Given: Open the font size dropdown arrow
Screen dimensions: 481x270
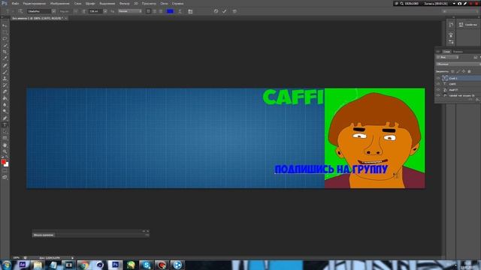Looking at the screenshot, I should pyautogui.click(x=105, y=11).
